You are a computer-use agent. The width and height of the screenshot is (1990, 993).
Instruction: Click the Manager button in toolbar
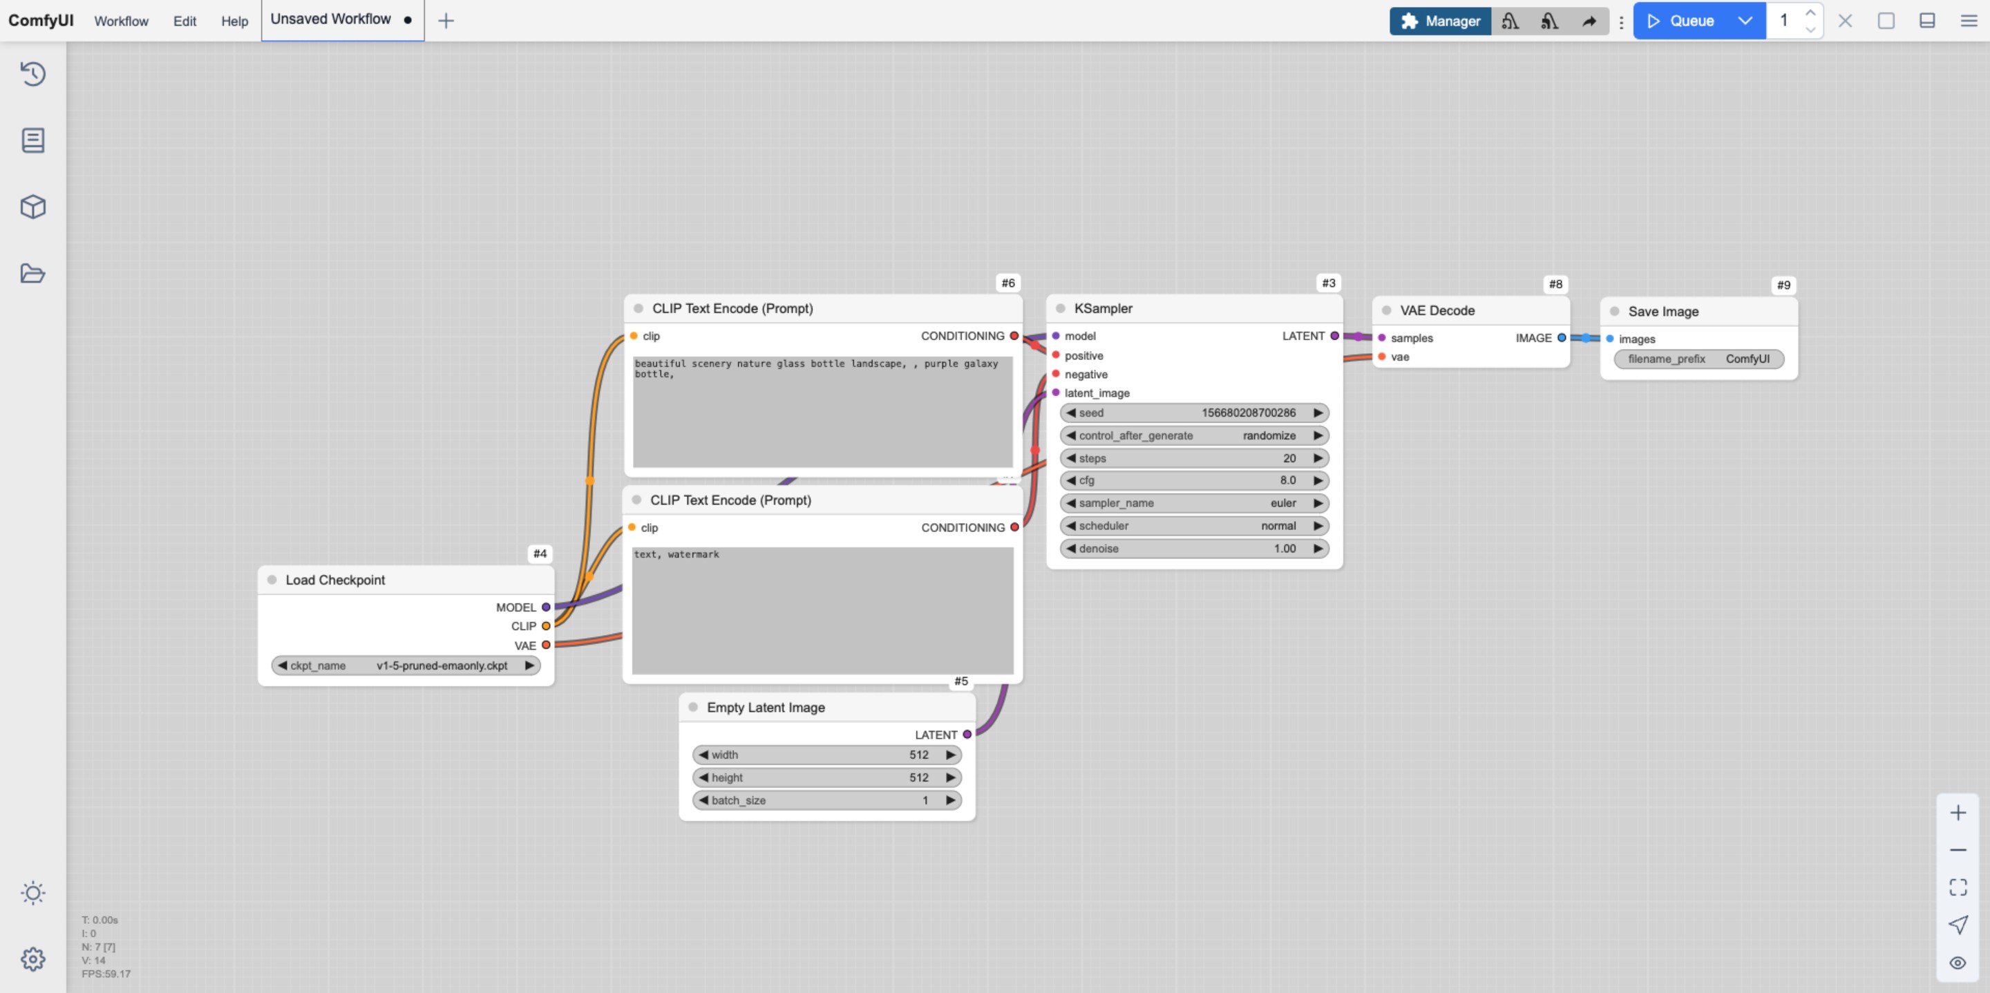point(1441,19)
